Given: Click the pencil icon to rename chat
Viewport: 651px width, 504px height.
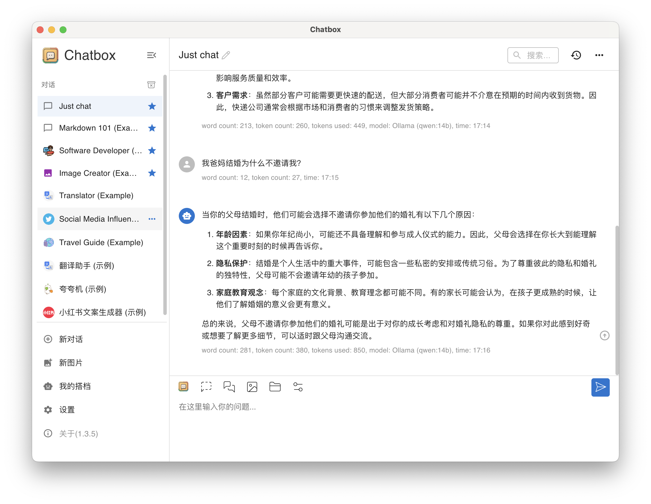Looking at the screenshot, I should (x=226, y=55).
